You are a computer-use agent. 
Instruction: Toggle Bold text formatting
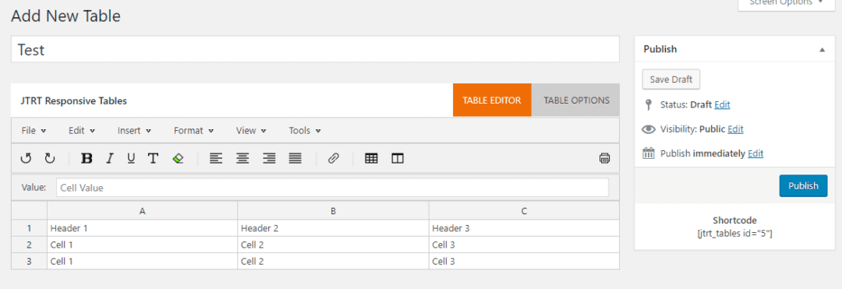[87, 158]
